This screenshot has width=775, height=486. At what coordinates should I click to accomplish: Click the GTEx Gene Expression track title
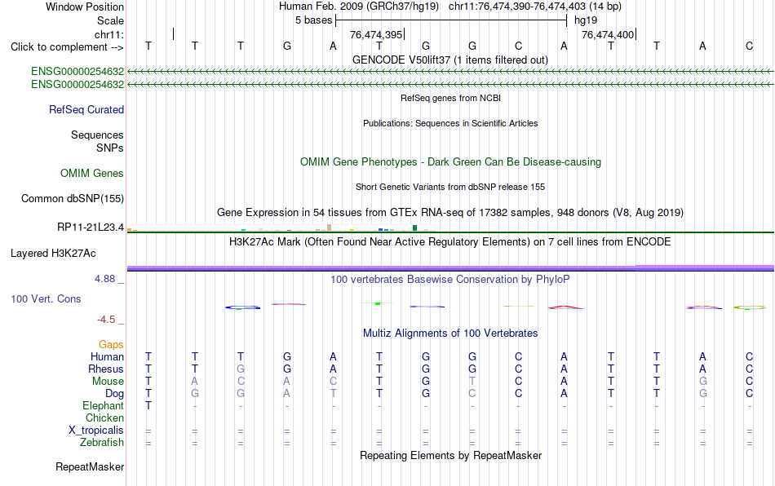450,212
